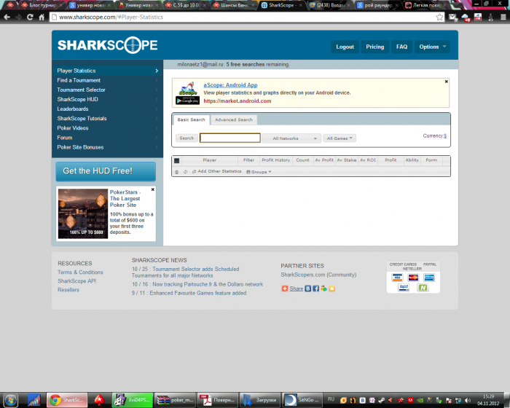This screenshot has width=510, height=408.
Task: Share on VKontakte icon
Action: (x=307, y=289)
